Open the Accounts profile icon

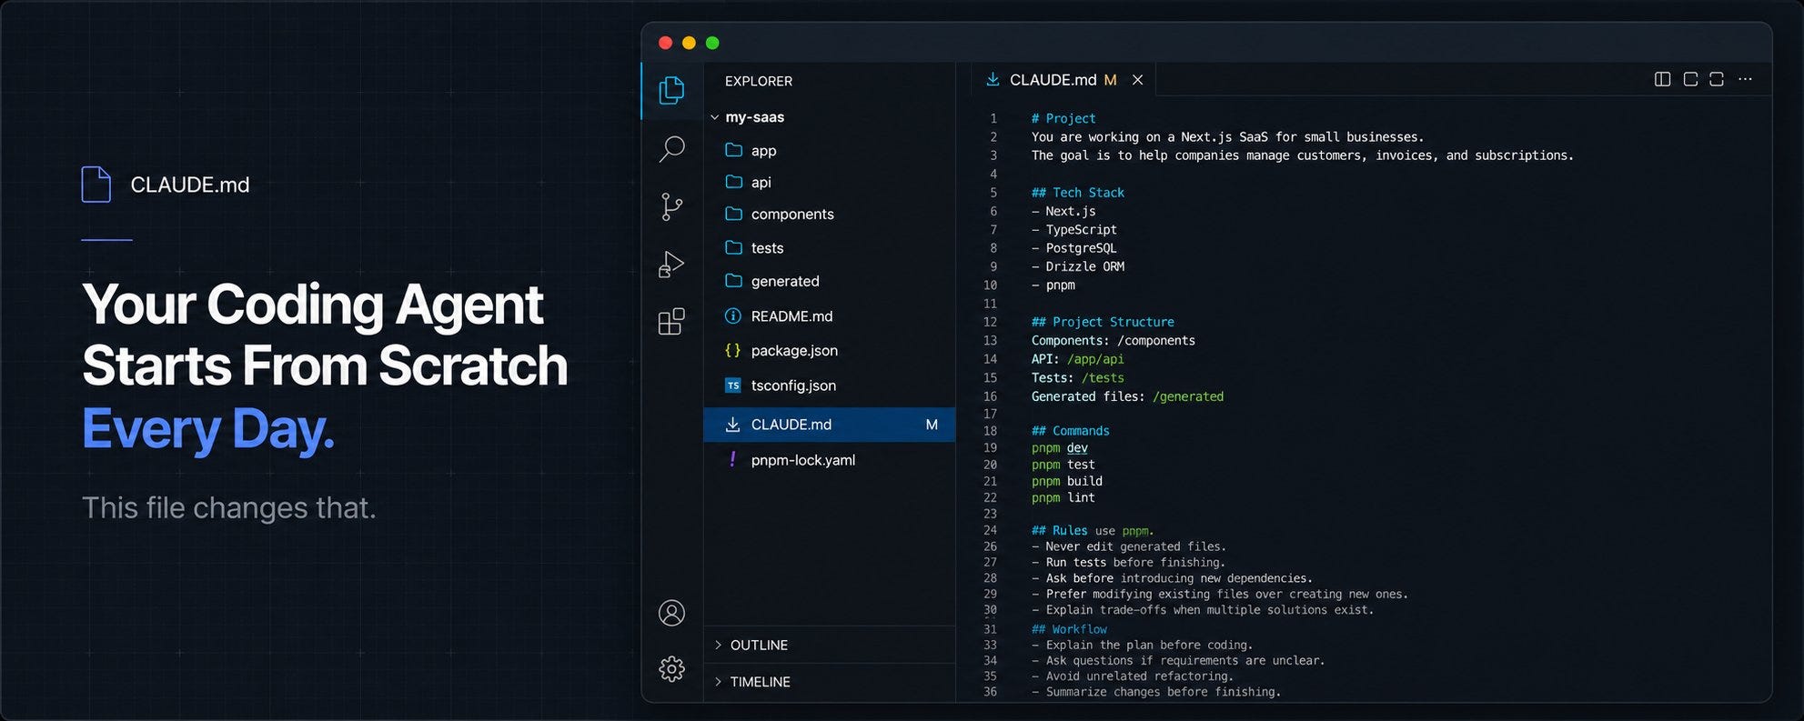tap(671, 613)
